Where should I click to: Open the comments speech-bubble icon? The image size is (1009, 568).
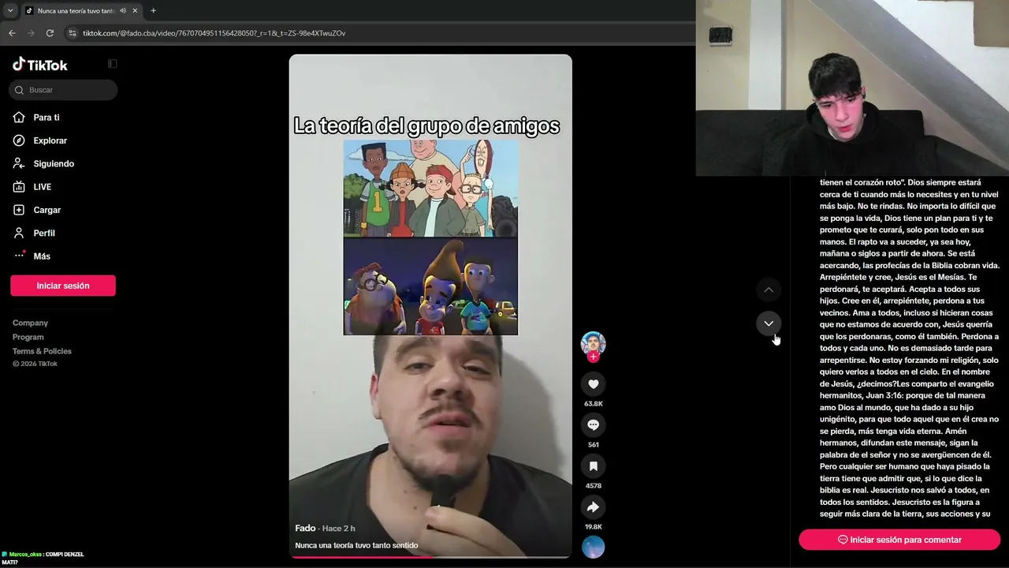(594, 425)
